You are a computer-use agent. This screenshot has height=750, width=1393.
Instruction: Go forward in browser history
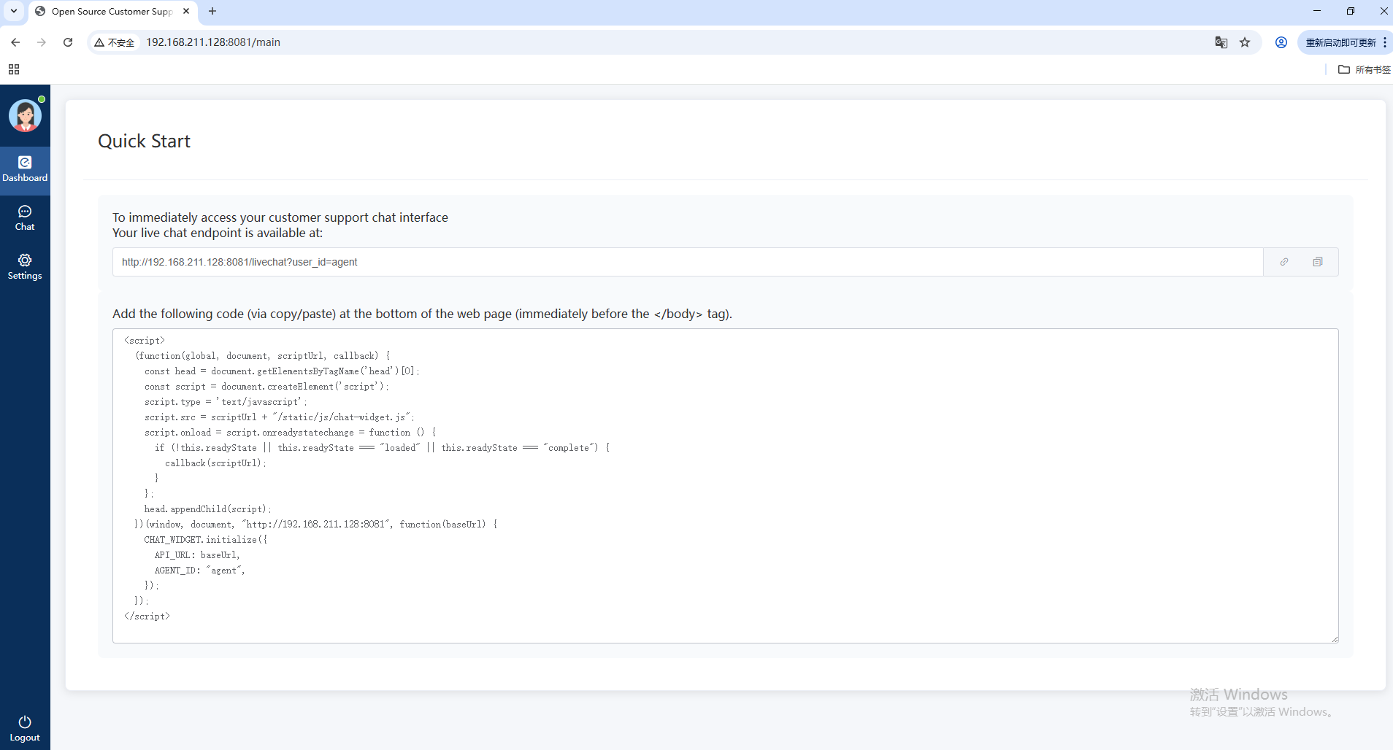[42, 42]
